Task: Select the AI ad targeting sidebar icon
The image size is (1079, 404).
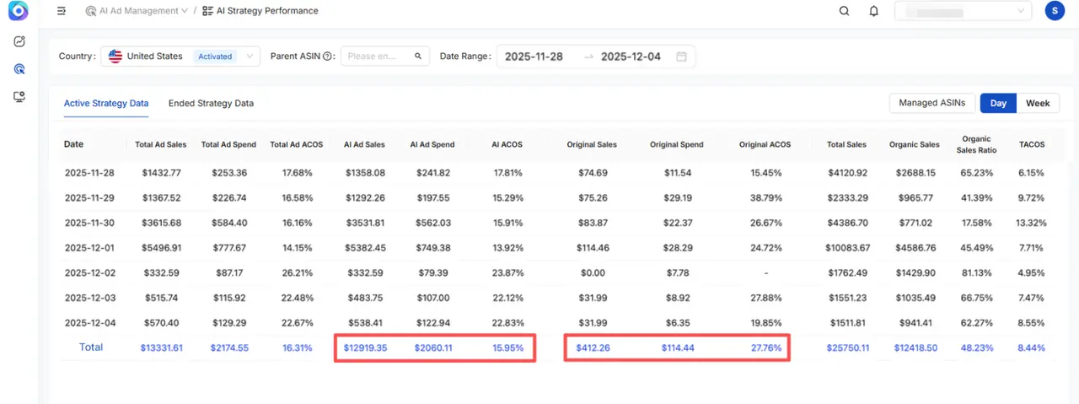Action: [x=19, y=69]
